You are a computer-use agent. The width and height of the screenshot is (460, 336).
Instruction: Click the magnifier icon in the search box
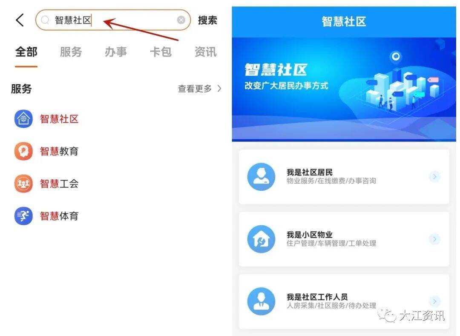point(45,20)
